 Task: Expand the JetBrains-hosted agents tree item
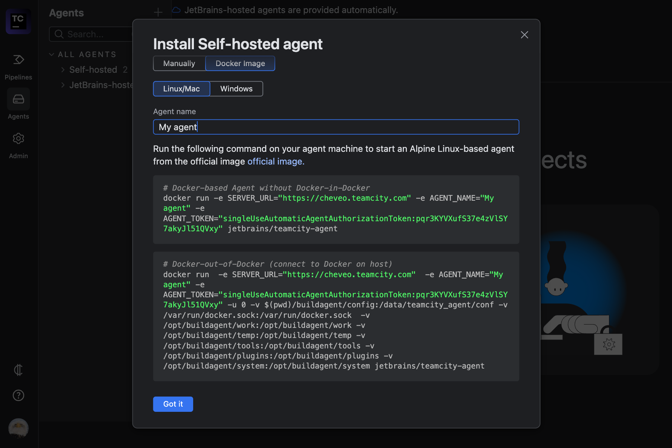[x=63, y=85]
